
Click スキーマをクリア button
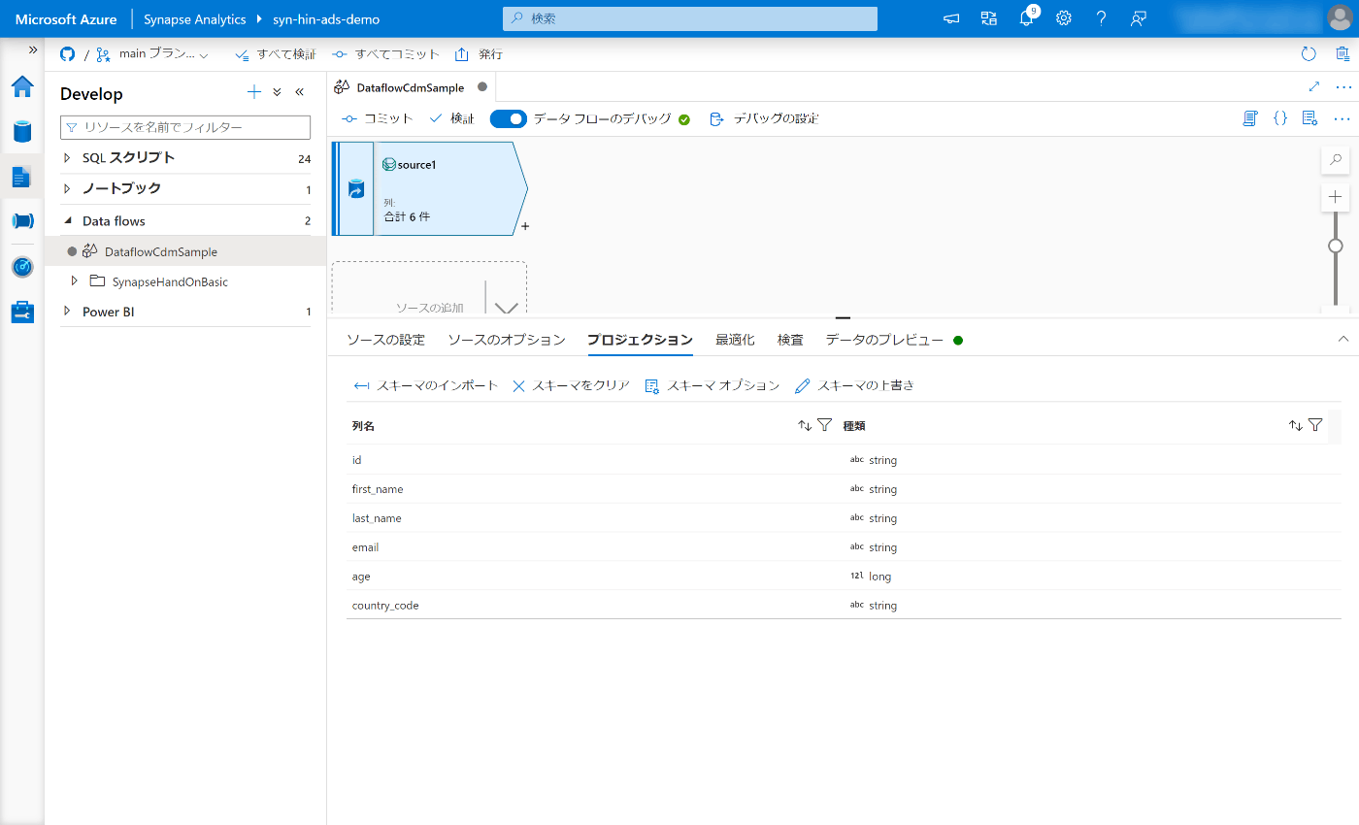[572, 385]
